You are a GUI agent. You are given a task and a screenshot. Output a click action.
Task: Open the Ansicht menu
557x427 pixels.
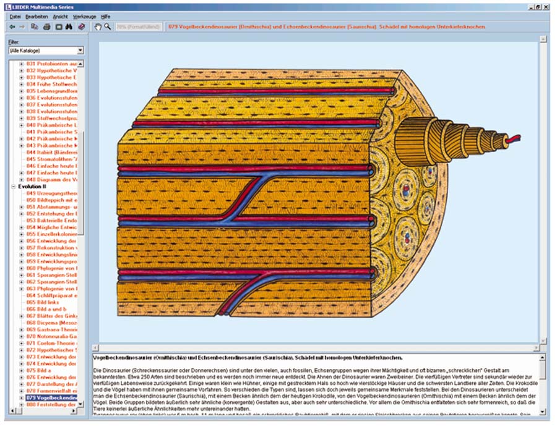(61, 15)
